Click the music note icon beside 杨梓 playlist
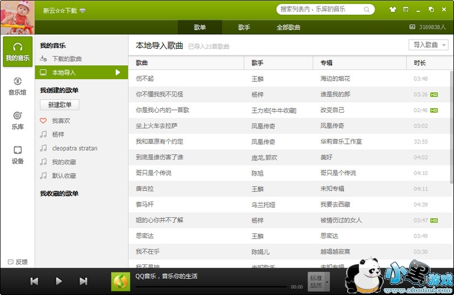 click(x=43, y=134)
